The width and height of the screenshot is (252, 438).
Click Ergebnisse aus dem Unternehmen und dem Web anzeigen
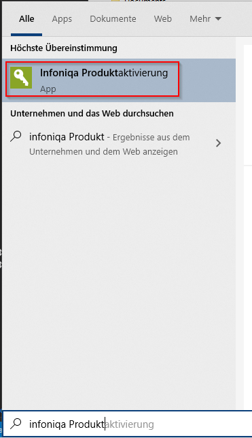tap(109, 144)
